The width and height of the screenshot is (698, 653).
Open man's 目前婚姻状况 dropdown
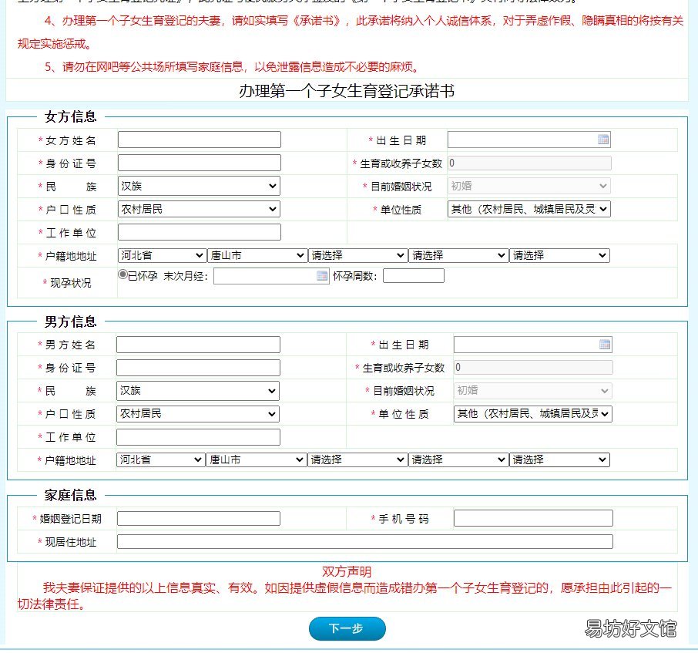(533, 391)
